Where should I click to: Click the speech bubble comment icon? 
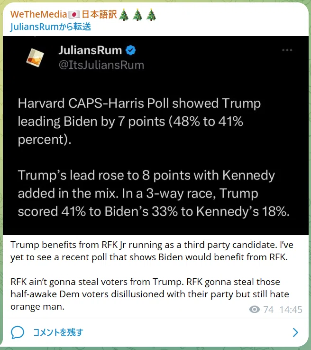pyautogui.click(x=18, y=332)
